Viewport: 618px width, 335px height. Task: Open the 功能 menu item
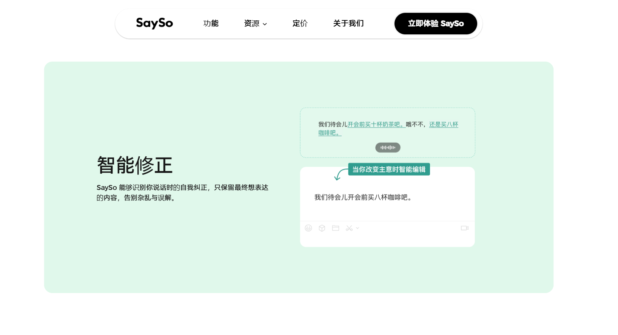(211, 23)
